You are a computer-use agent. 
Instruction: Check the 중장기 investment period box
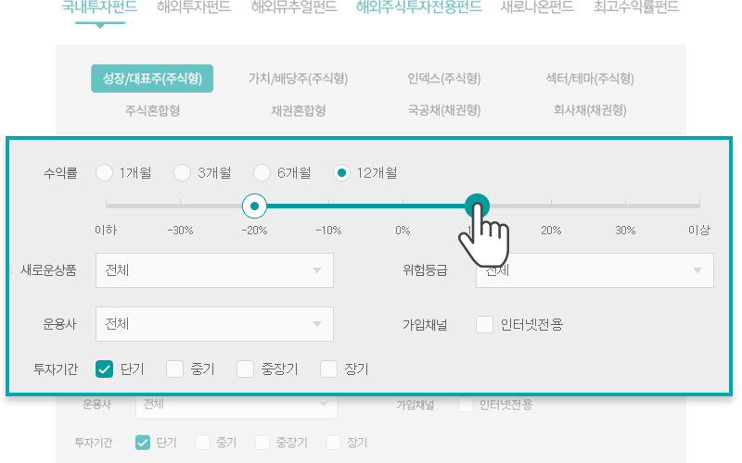point(245,369)
